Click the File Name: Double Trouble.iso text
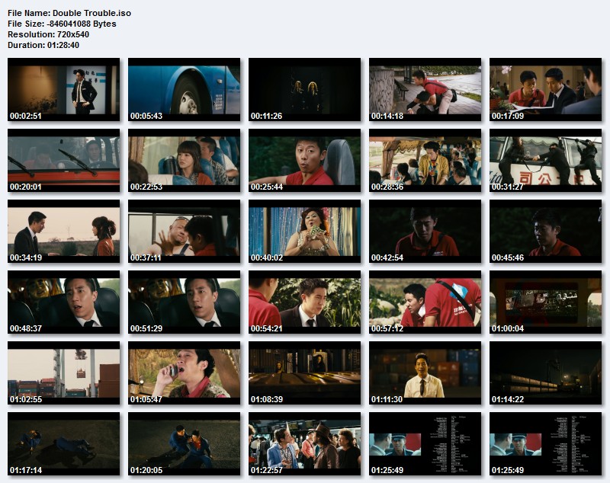Image resolution: width=610 pixels, height=483 pixels. click(69, 13)
